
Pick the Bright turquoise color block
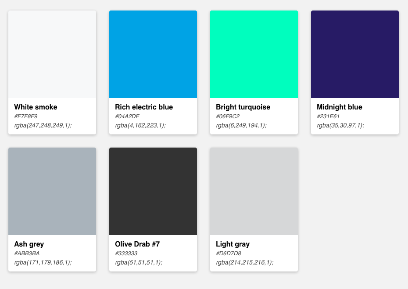pos(254,54)
